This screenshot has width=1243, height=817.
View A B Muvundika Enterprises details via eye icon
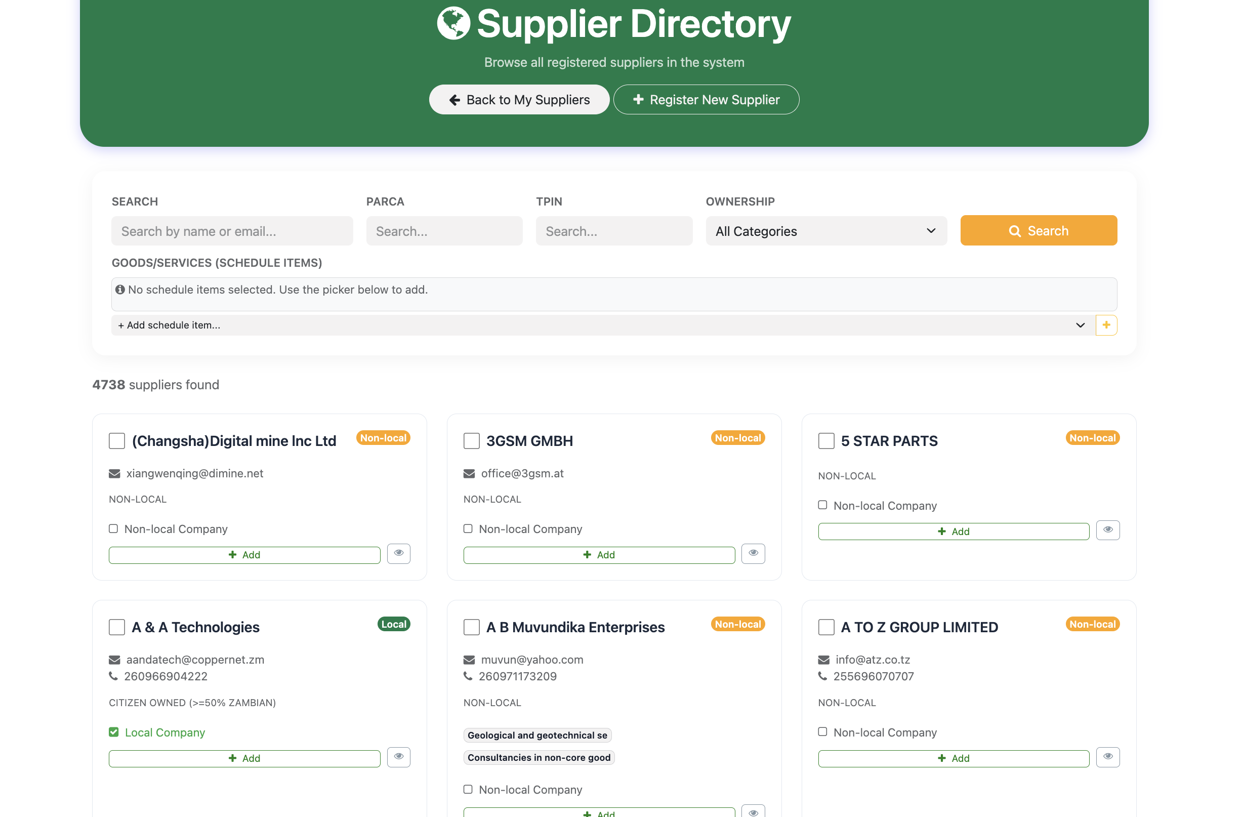[753, 811]
